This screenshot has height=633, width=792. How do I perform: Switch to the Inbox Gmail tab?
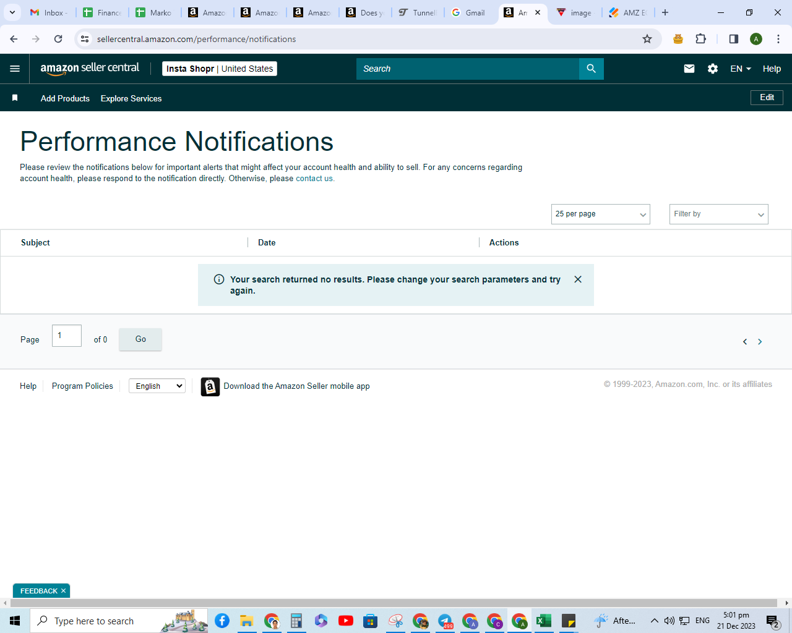click(50, 12)
